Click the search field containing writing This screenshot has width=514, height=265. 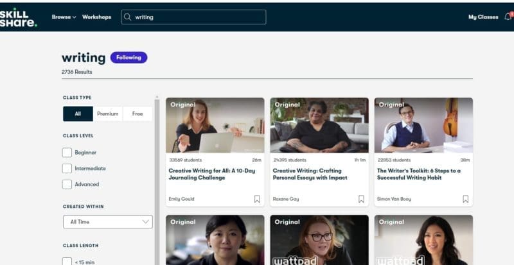tap(194, 17)
